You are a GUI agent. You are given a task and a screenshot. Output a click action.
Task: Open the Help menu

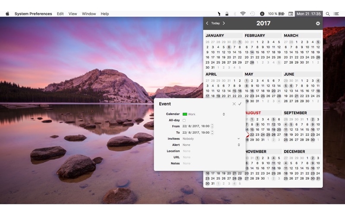(105, 14)
